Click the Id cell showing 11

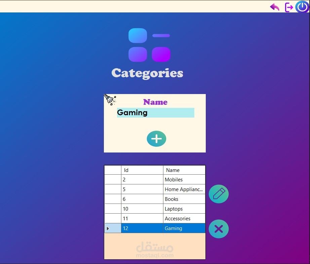[x=142, y=218]
